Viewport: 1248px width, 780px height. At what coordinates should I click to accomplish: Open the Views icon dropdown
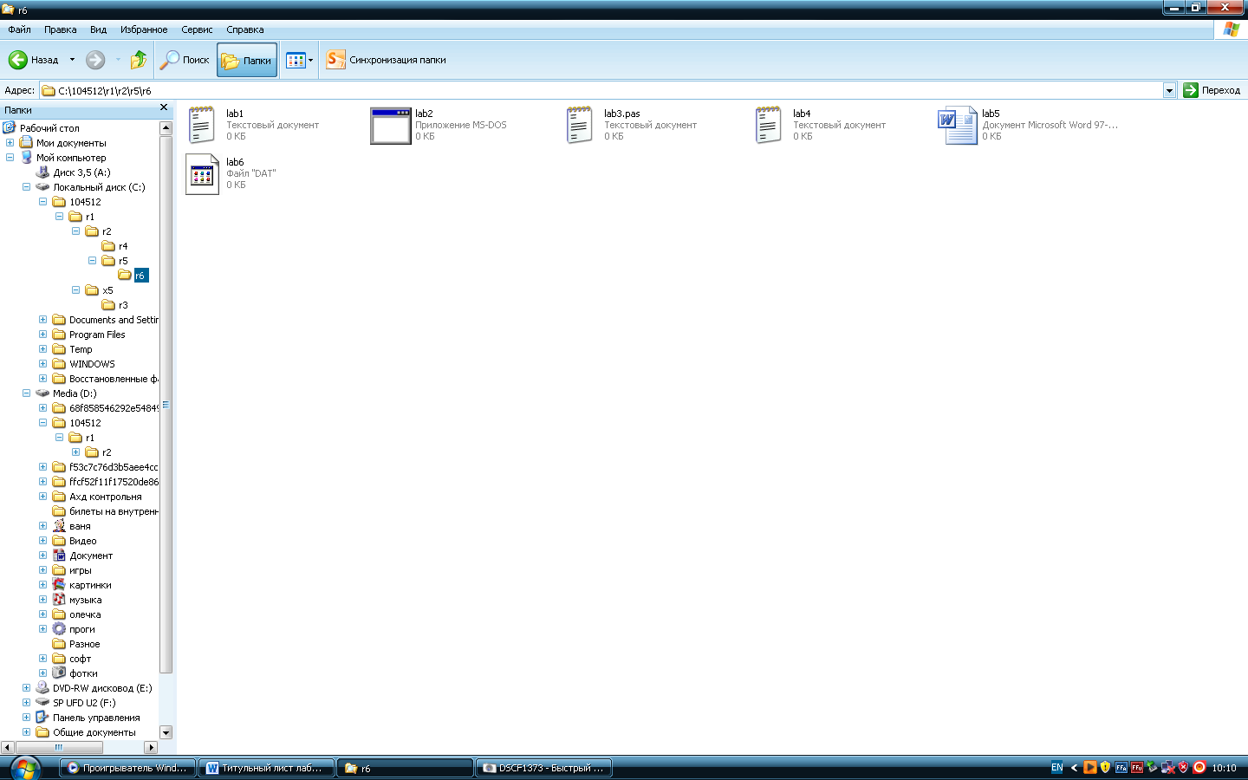coord(300,60)
